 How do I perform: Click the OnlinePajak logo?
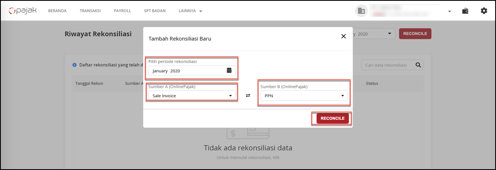click(x=23, y=11)
